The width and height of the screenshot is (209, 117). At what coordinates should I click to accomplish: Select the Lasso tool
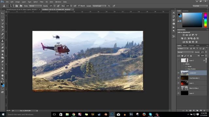point(2,20)
